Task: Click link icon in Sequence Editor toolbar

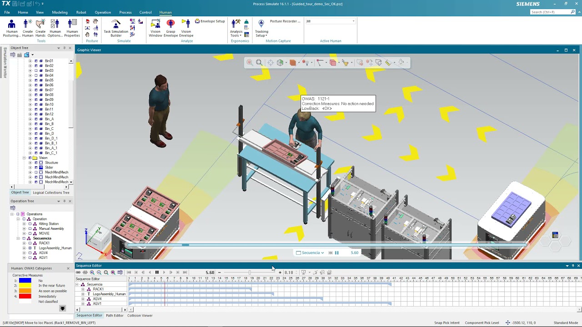Action: [78, 272]
